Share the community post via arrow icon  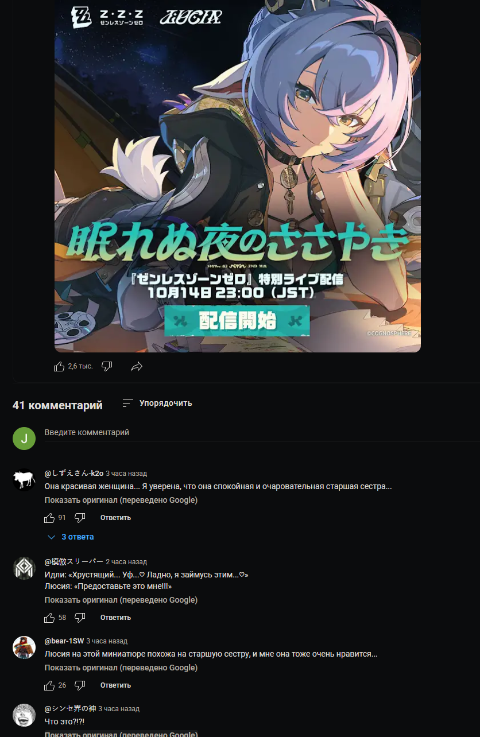pyautogui.click(x=137, y=366)
